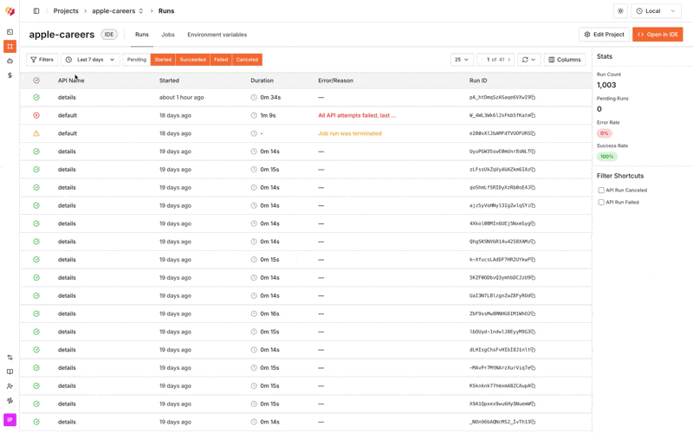Open Local timezone dropdown
This screenshot has width=693, height=433.
656,11
